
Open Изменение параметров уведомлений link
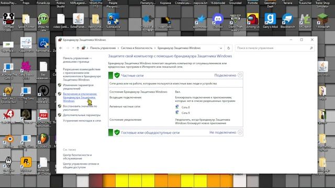click(x=78, y=87)
